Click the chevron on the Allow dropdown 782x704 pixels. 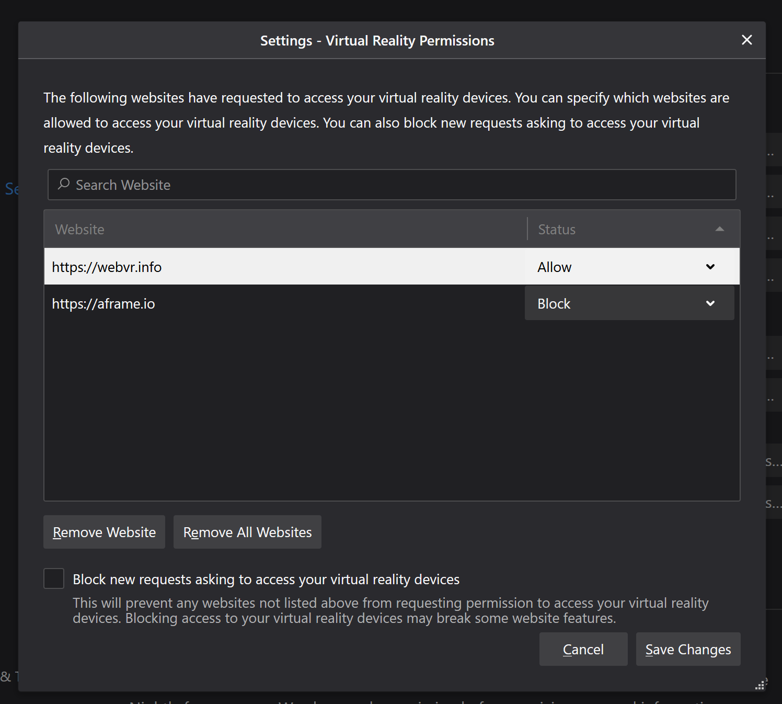pyautogui.click(x=710, y=267)
